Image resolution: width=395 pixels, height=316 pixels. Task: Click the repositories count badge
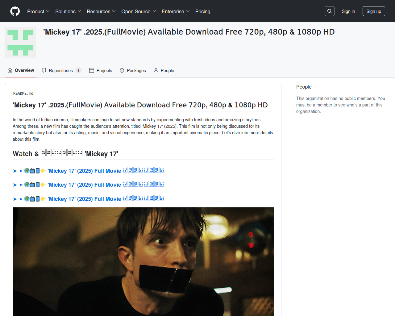click(x=78, y=70)
